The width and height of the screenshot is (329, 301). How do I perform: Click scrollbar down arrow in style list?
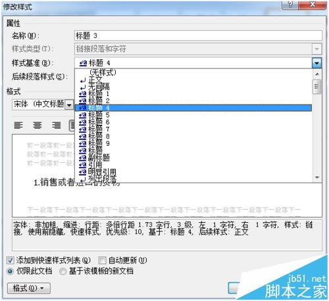[x=317, y=177]
